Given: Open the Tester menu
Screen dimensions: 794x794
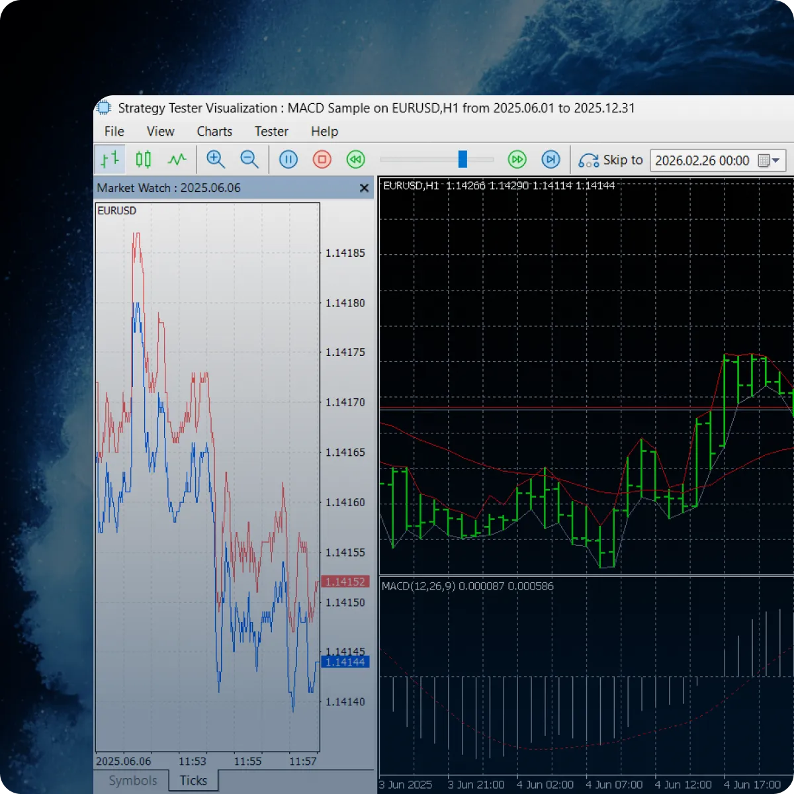Looking at the screenshot, I should [271, 132].
